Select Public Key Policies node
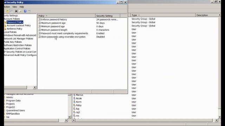The width and height of the screenshot is (225, 126). coord(13,42)
